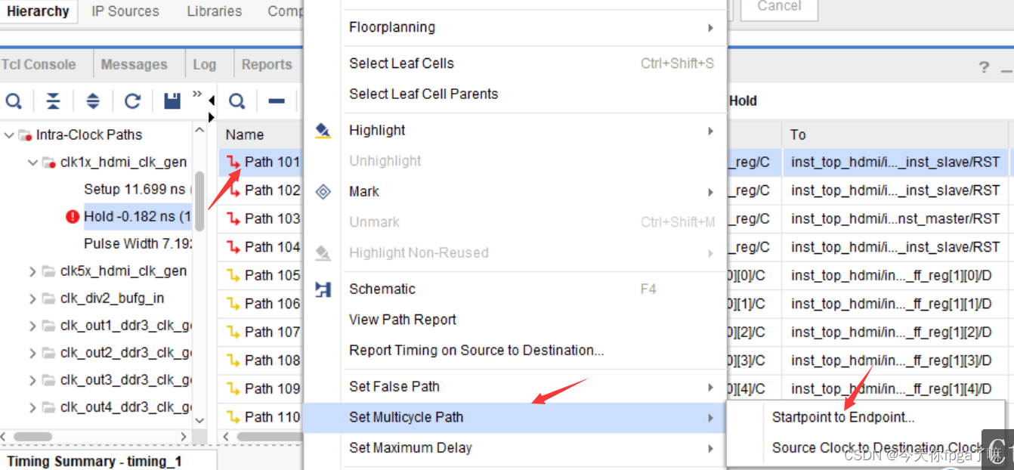Screen dimensions: 1014x470
Task: Click the Mark diamond icon in the context menu
Action: coord(323,191)
